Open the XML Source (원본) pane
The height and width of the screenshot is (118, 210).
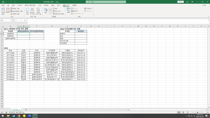[68, 10]
